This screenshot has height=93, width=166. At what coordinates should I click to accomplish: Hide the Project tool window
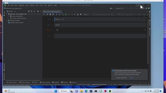click(x=41, y=11)
